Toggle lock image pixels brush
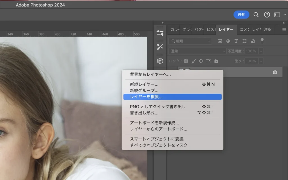The height and width of the screenshot is (180, 288). [x=193, y=61]
